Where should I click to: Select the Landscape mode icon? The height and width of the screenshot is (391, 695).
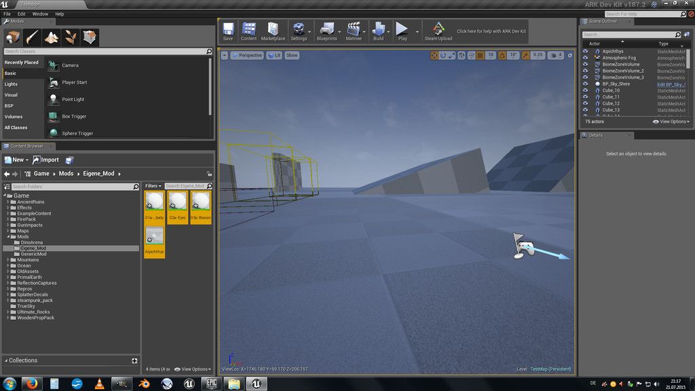[x=52, y=37]
